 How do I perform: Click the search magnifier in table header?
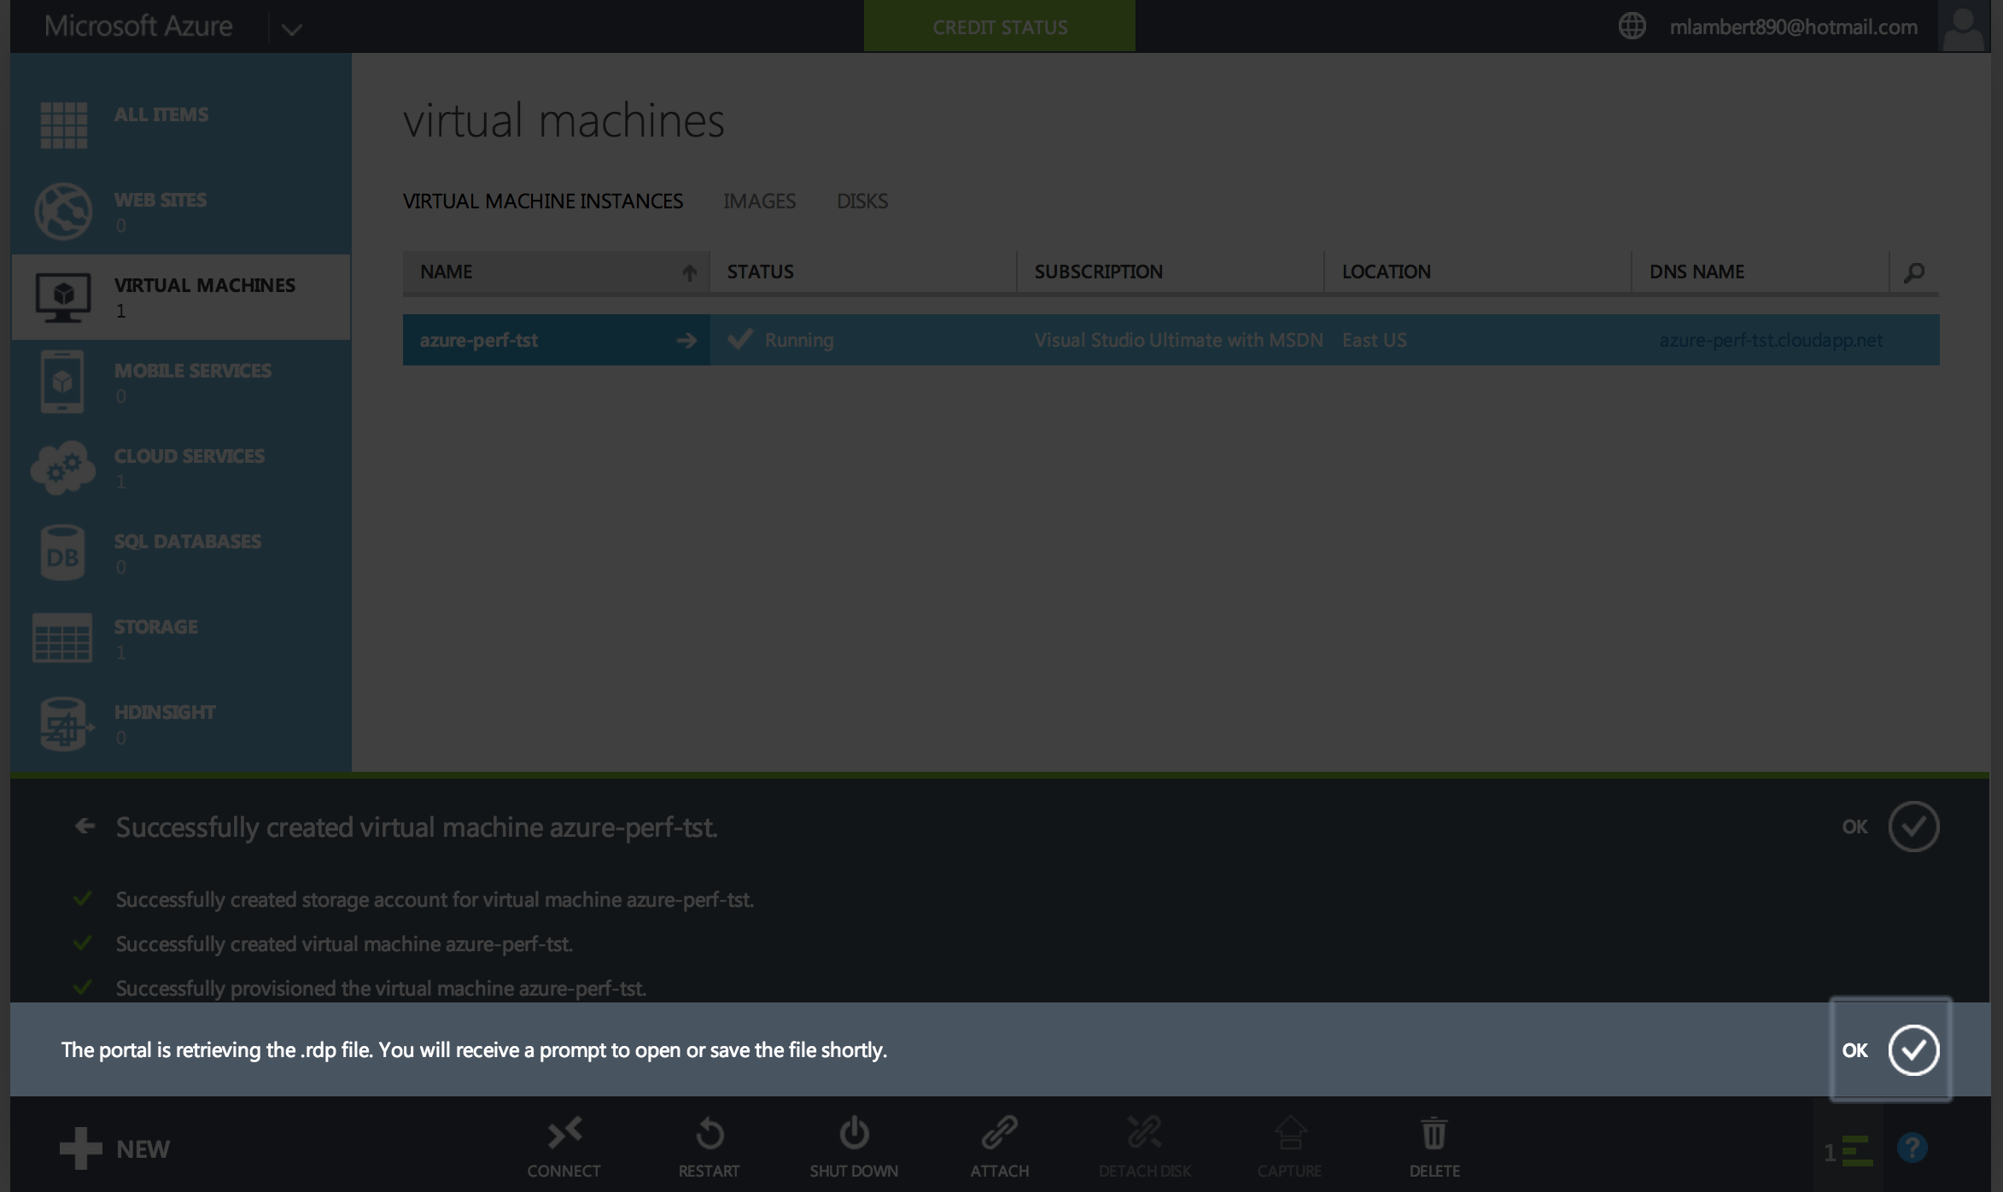[1913, 272]
